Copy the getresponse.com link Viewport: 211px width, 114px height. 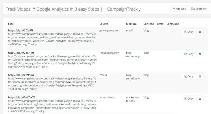tap(189, 32)
